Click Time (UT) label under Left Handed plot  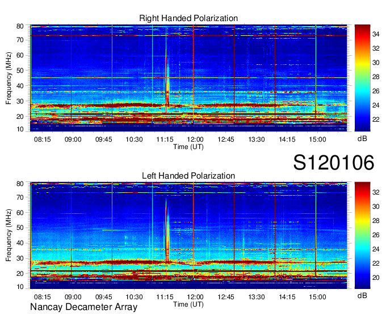[x=188, y=304]
